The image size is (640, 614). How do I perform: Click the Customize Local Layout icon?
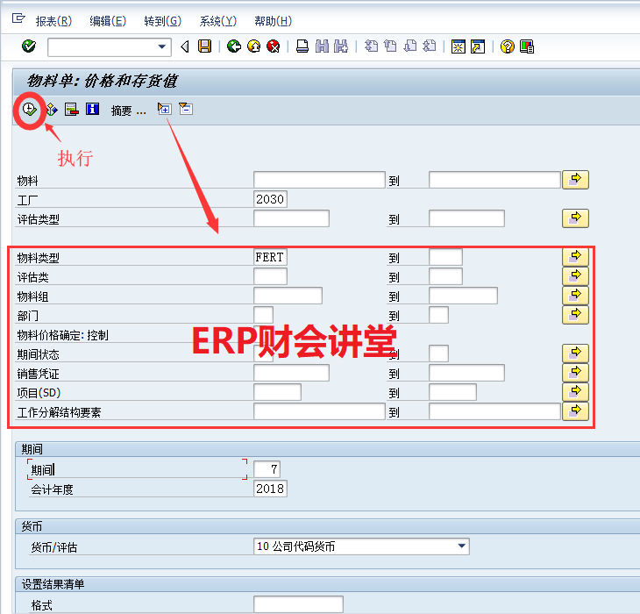point(527,46)
